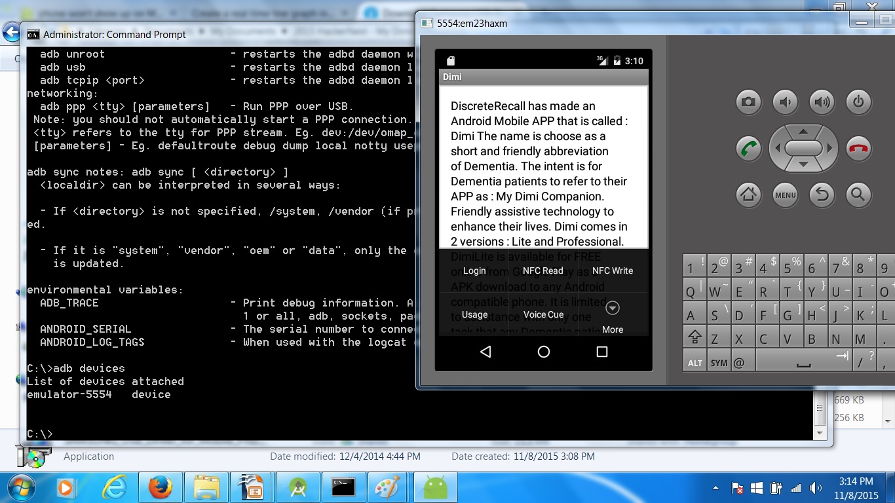Image resolution: width=895 pixels, height=503 pixels.
Task: Expand More options in Dimi menu
Action: [613, 315]
